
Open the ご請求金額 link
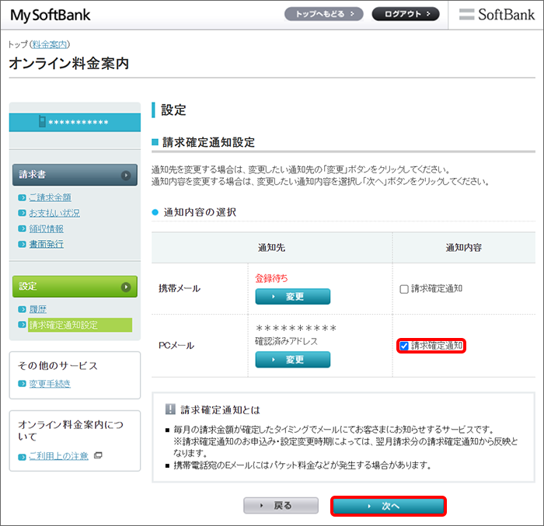(x=51, y=197)
